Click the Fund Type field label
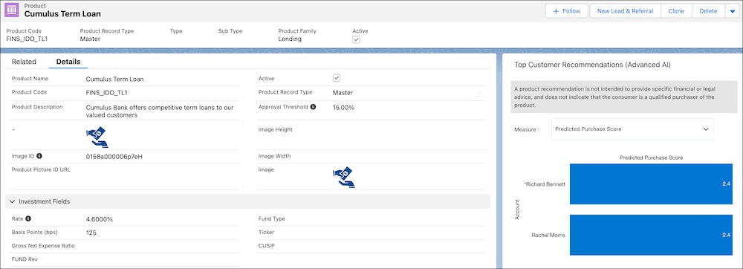This screenshot has height=269, width=743. tap(271, 218)
